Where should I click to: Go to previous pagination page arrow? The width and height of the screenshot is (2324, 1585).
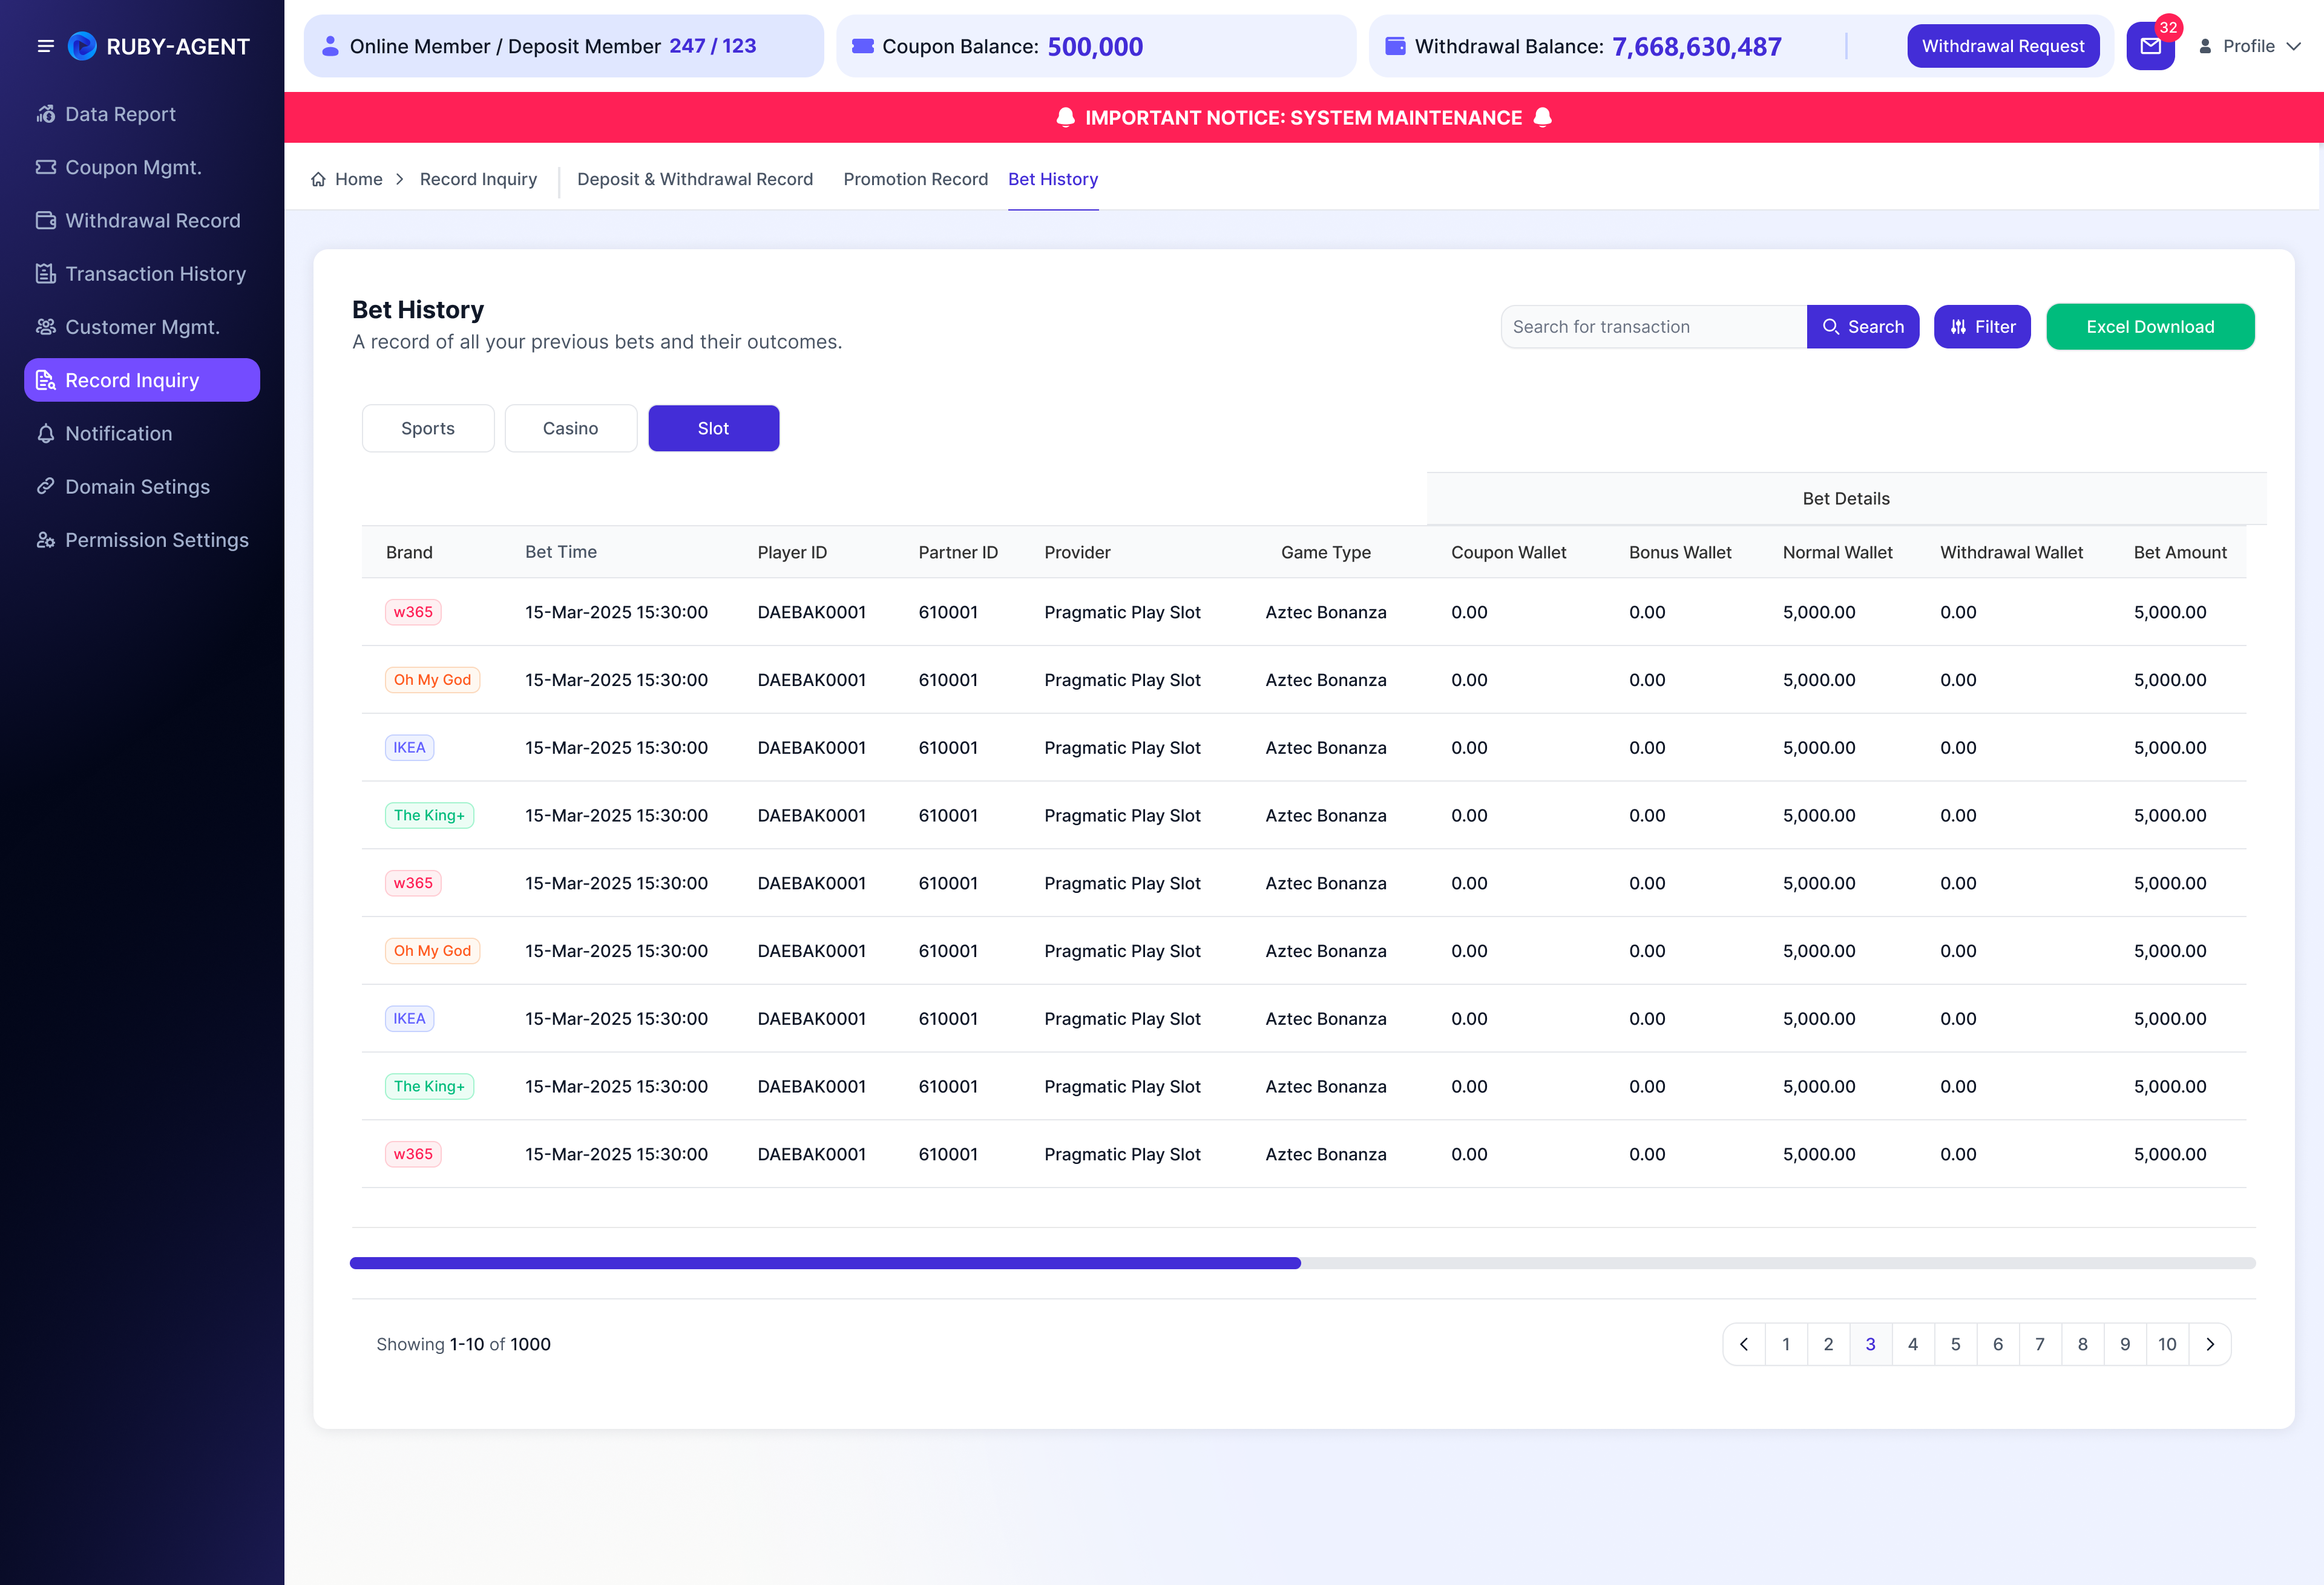click(x=1744, y=1344)
